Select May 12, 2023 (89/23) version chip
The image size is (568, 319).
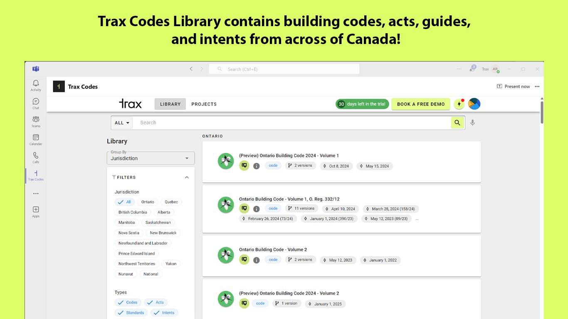click(x=386, y=219)
